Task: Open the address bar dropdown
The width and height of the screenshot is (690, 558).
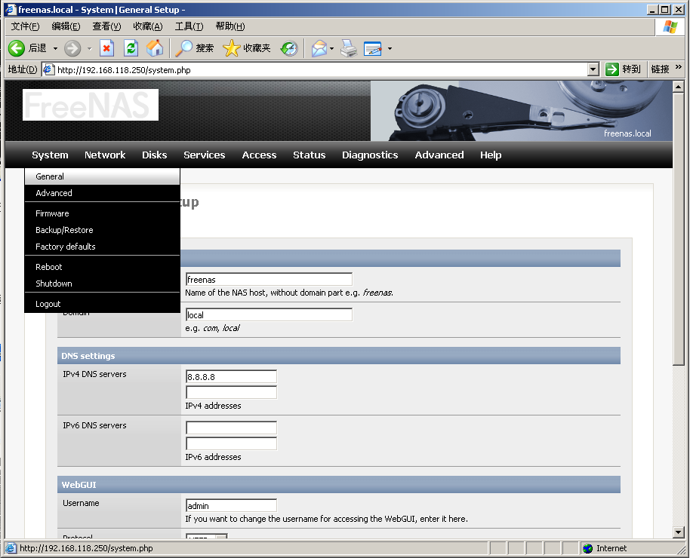Action: (x=593, y=69)
